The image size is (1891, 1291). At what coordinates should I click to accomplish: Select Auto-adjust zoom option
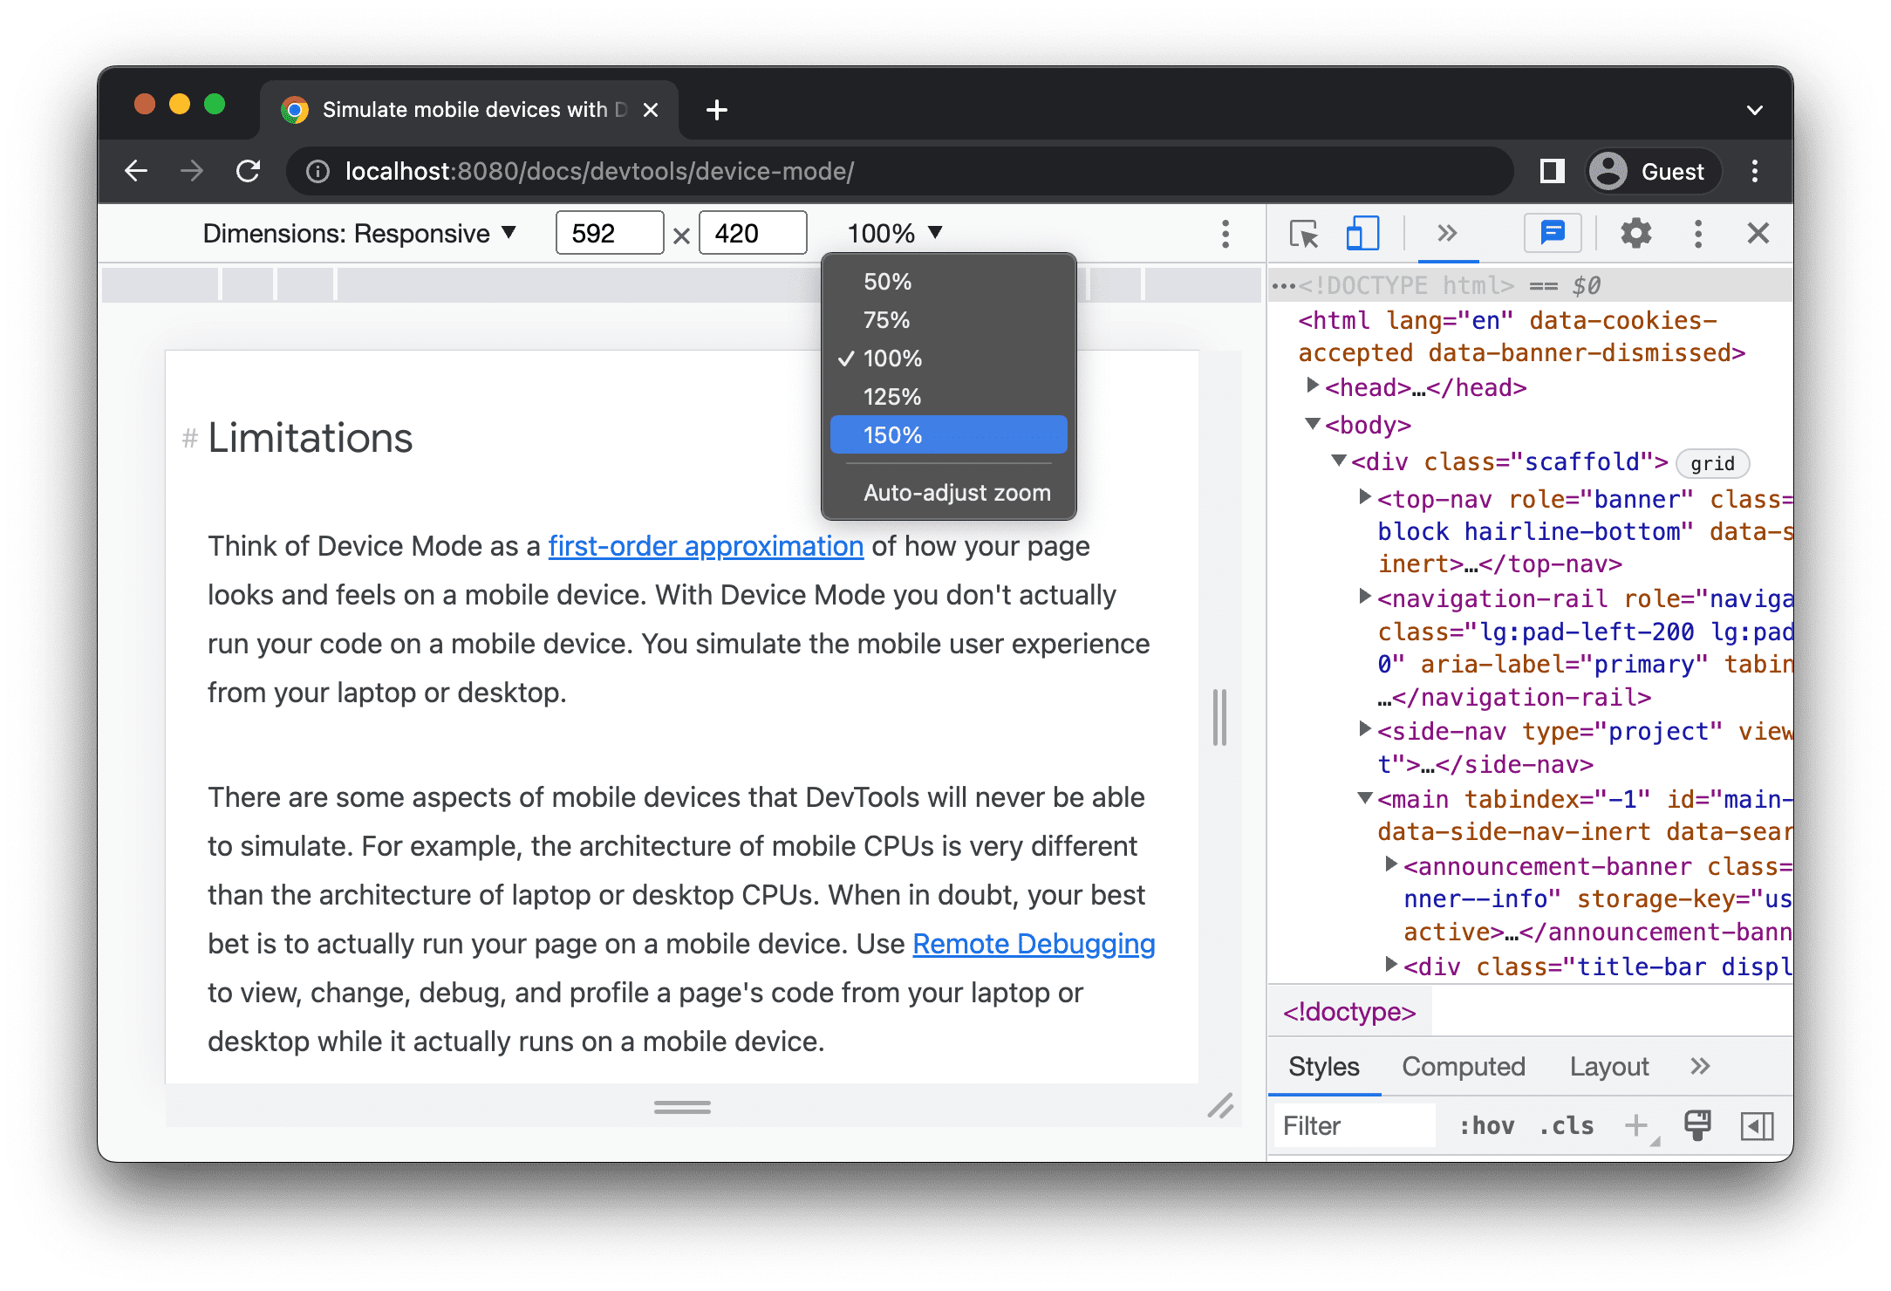coord(952,493)
